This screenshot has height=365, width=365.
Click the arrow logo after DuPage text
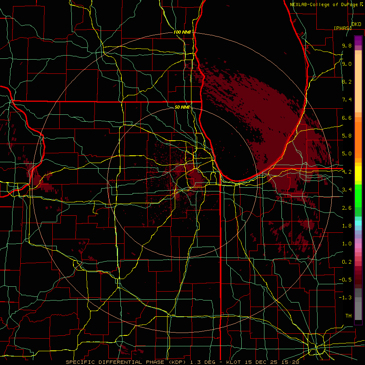(x=361, y=4)
